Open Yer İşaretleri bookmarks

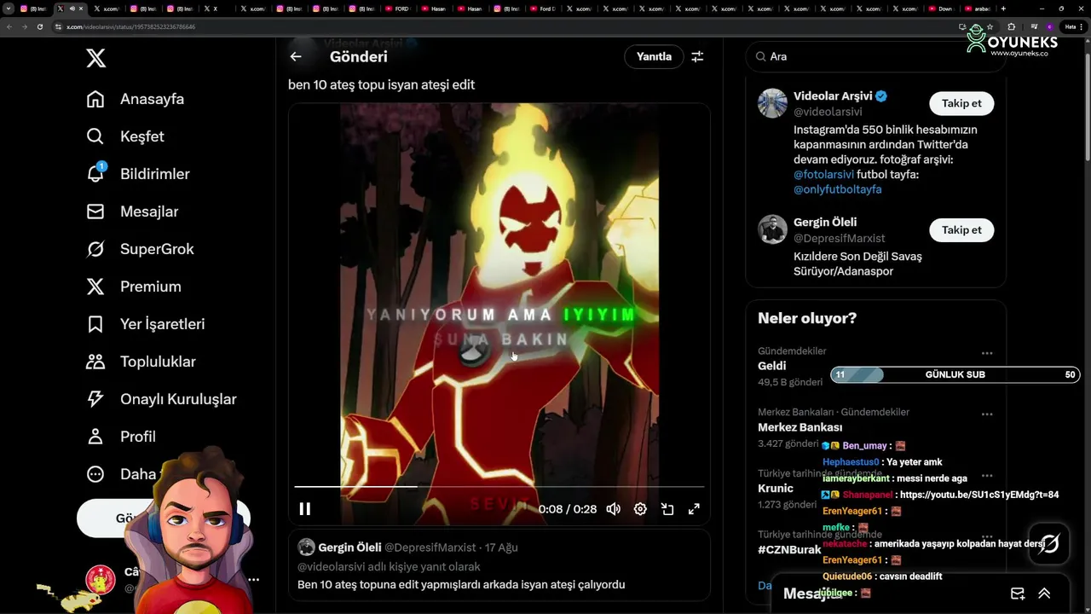click(146, 324)
